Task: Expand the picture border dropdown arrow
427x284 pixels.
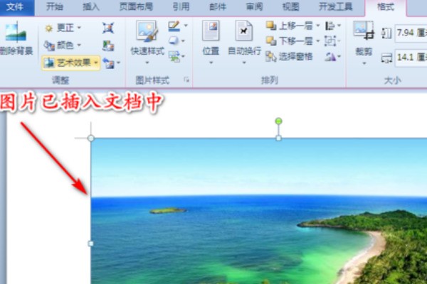Action: (186, 26)
